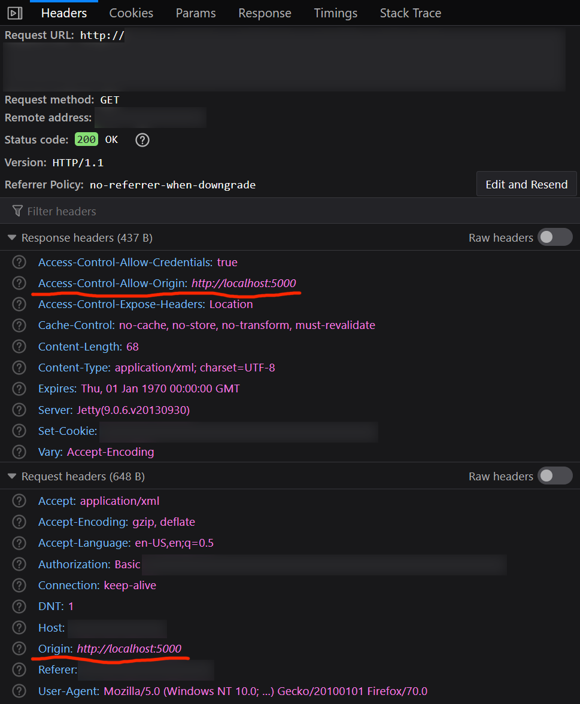Open help icon beside Content-Type
The height and width of the screenshot is (704, 580).
click(19, 368)
